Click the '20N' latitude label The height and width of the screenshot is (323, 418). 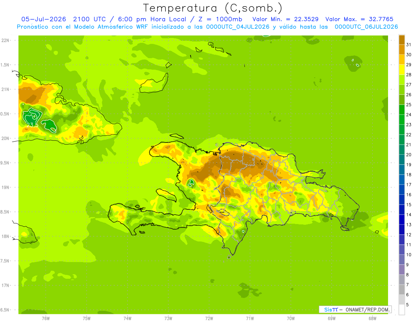tap(6, 138)
